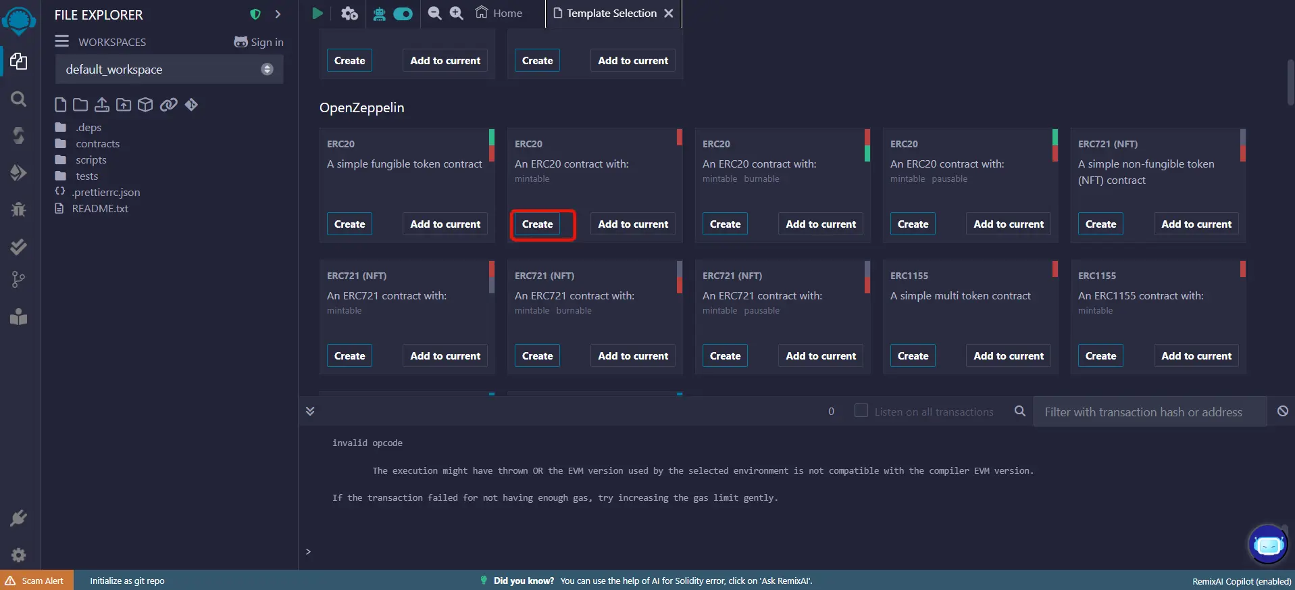Add mintable ERC1155 contract to current
Screen dimensions: 1295x590
click(x=1196, y=355)
